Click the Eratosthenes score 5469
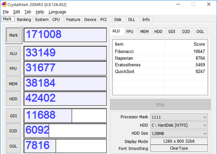217x154 pixels. click(200, 65)
